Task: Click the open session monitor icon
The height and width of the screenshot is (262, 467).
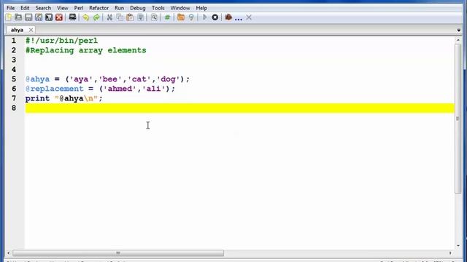Action: (72, 17)
